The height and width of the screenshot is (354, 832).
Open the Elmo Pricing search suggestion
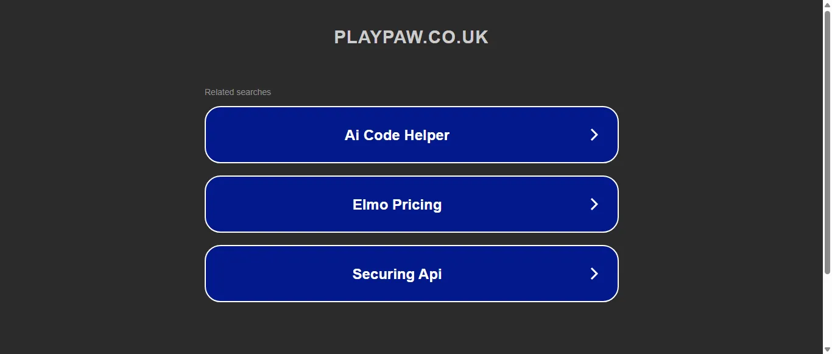tap(412, 204)
